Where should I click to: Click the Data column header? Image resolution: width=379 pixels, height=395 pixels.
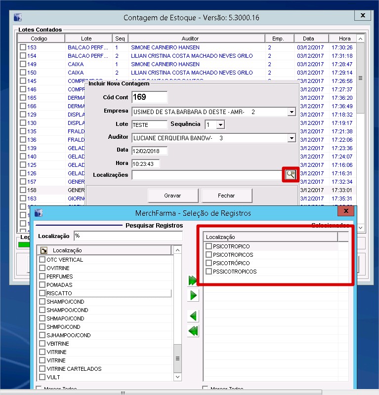click(308, 39)
